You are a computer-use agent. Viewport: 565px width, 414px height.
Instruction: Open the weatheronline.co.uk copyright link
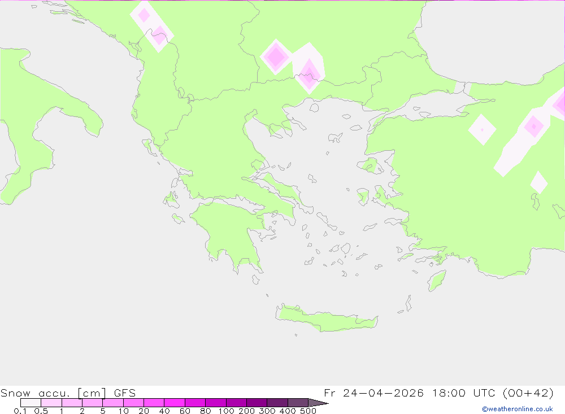pyautogui.click(x=518, y=409)
